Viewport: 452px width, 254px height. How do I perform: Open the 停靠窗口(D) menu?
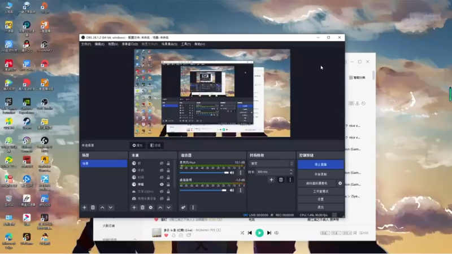click(x=130, y=44)
